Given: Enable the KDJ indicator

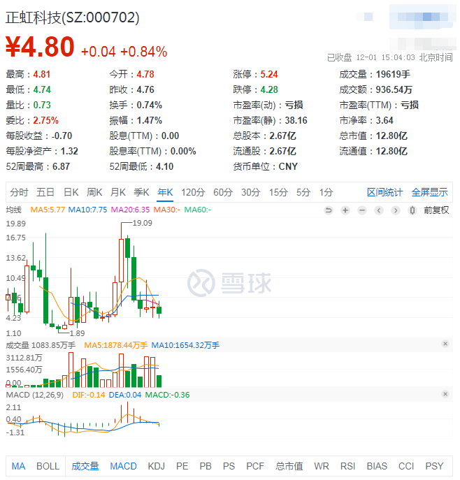Looking at the screenshot, I should (157, 467).
